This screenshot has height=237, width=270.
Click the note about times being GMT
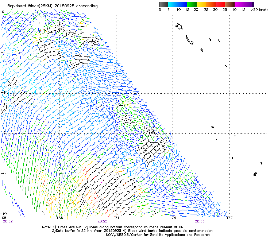[113, 227]
